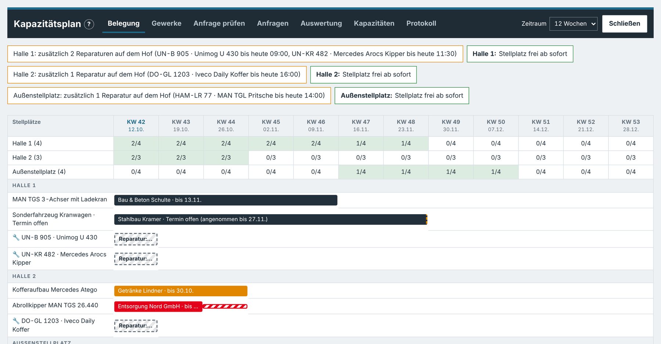Click Außenstellplatz occupancy cell for KW 50
The image size is (661, 344).
(x=496, y=172)
